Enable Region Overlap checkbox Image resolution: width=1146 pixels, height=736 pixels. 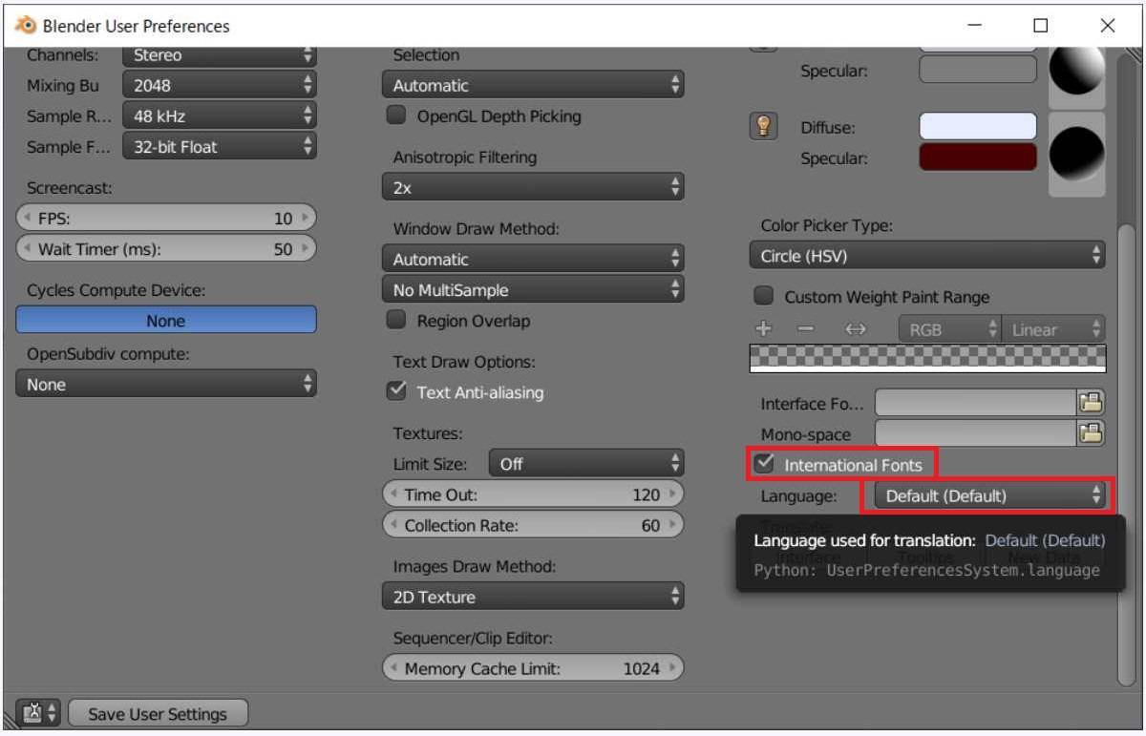[x=395, y=320]
